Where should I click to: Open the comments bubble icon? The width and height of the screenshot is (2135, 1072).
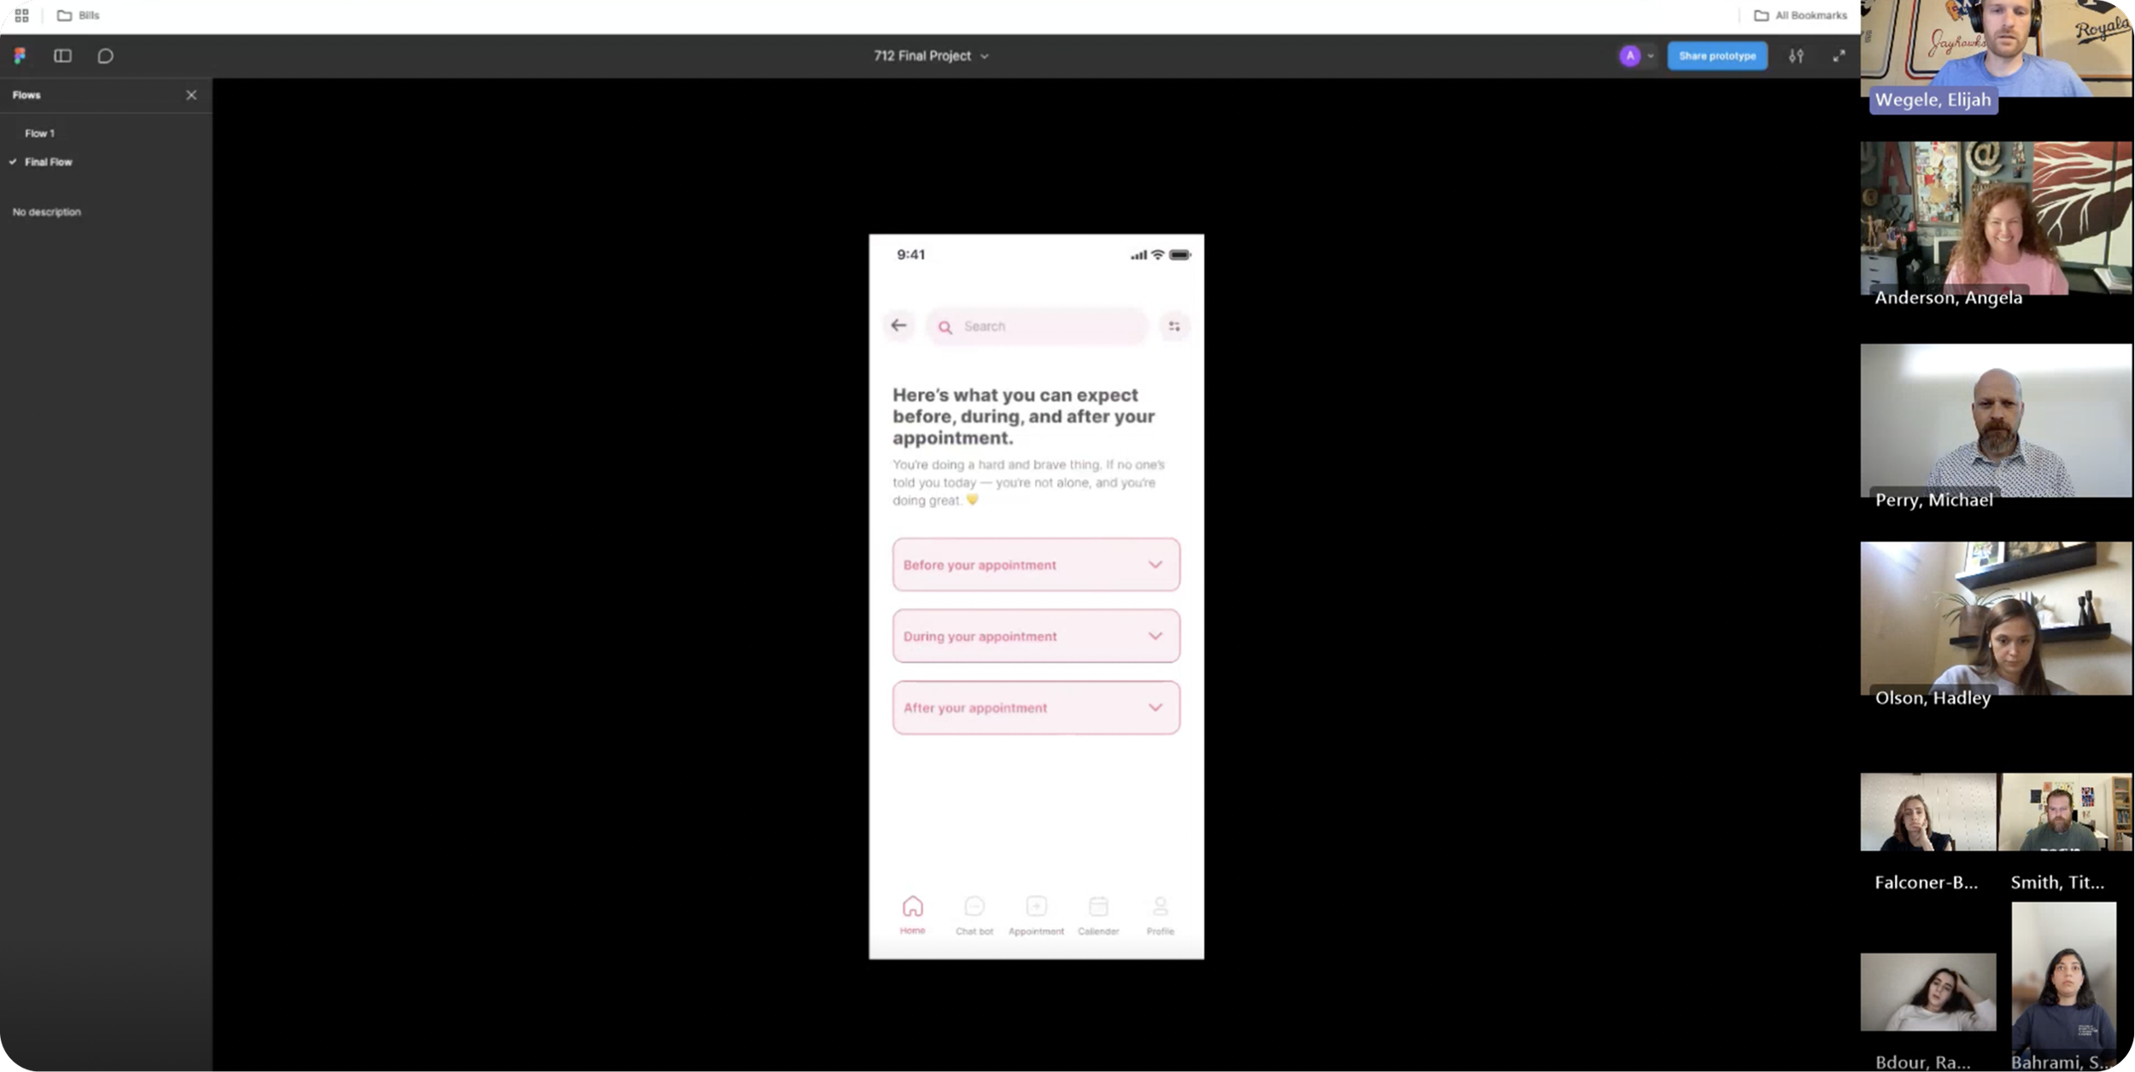coord(105,56)
